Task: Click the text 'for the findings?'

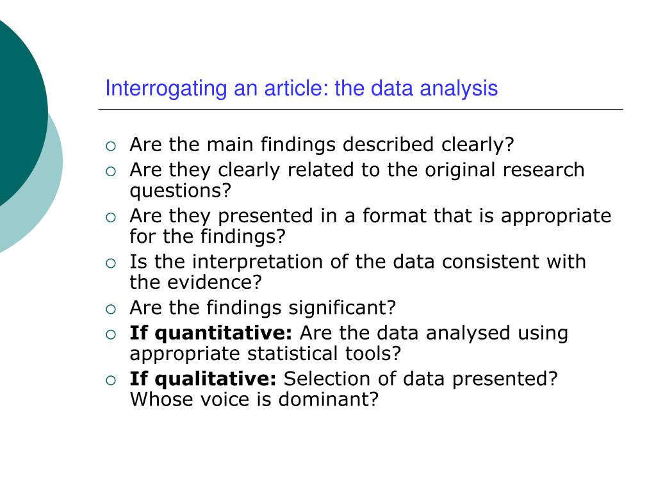Action: [208, 236]
